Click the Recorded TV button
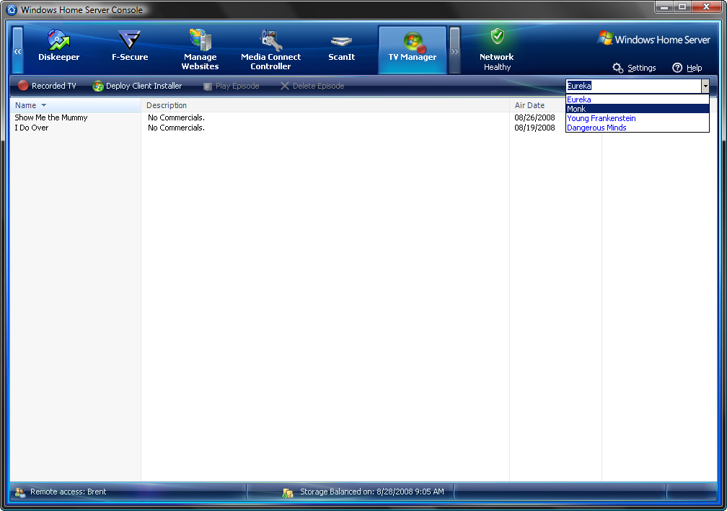 coord(47,86)
